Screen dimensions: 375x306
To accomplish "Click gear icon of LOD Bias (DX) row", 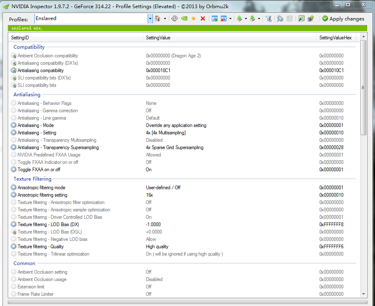I will pyautogui.click(x=13, y=224).
